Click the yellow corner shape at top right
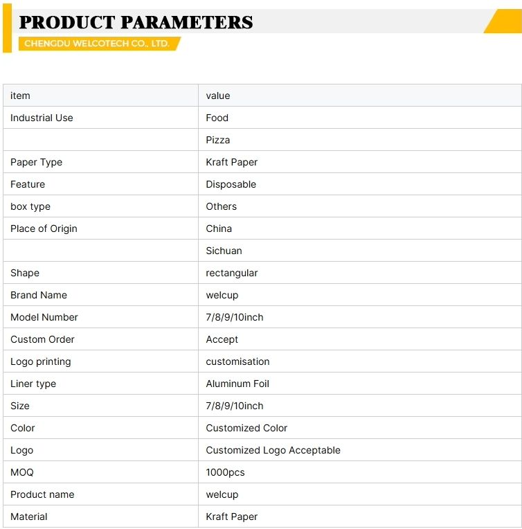 (x=503, y=21)
